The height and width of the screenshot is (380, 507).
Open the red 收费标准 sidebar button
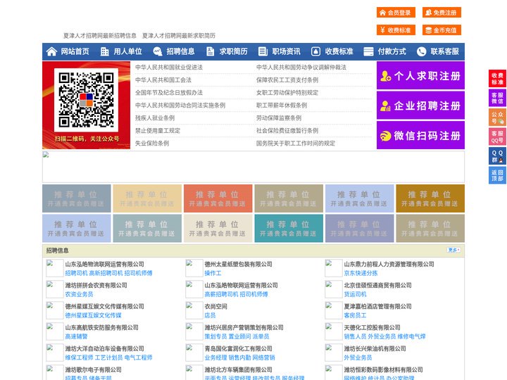pyautogui.click(x=497, y=79)
